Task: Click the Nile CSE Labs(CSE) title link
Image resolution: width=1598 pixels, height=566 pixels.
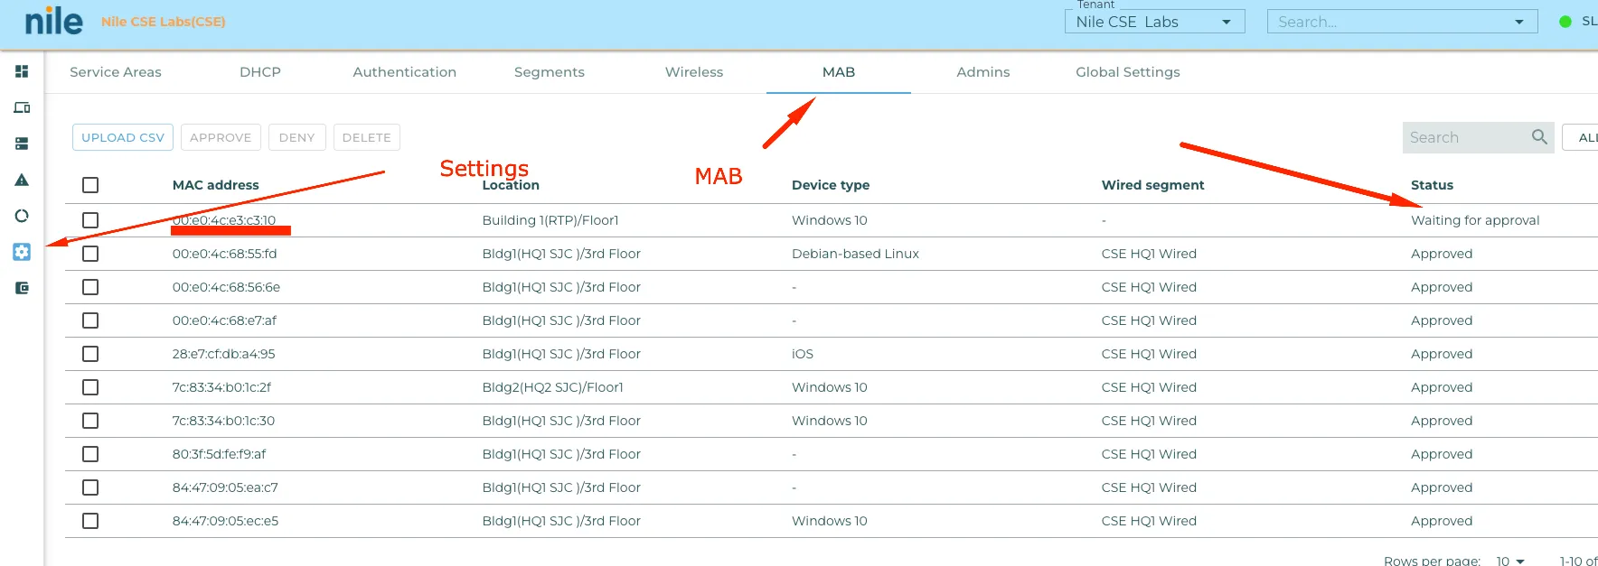Action: (x=164, y=22)
